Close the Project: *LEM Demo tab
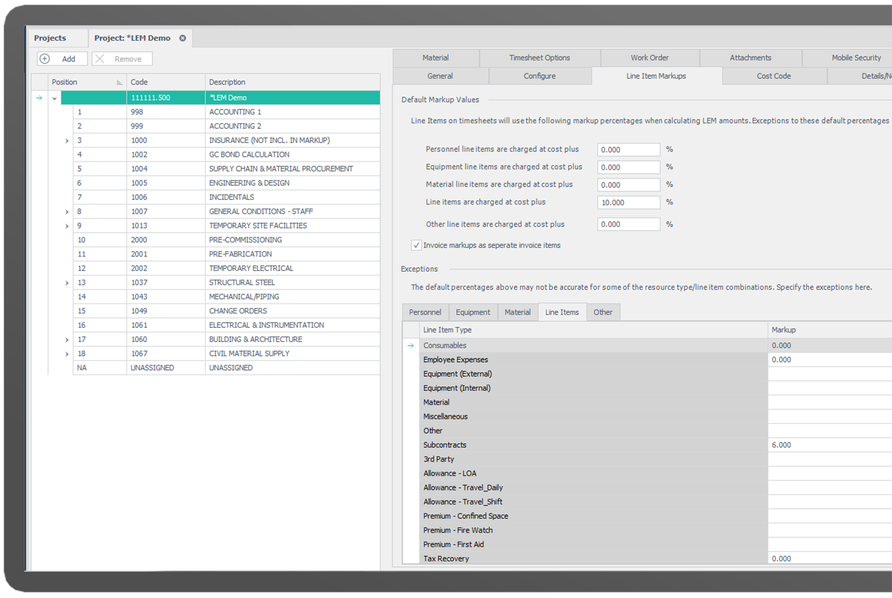Image resolution: width=892 pixels, height=598 pixels. 183,38
